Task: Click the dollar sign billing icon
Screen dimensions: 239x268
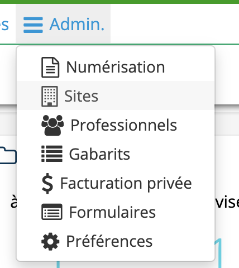Action: pyautogui.click(x=47, y=183)
